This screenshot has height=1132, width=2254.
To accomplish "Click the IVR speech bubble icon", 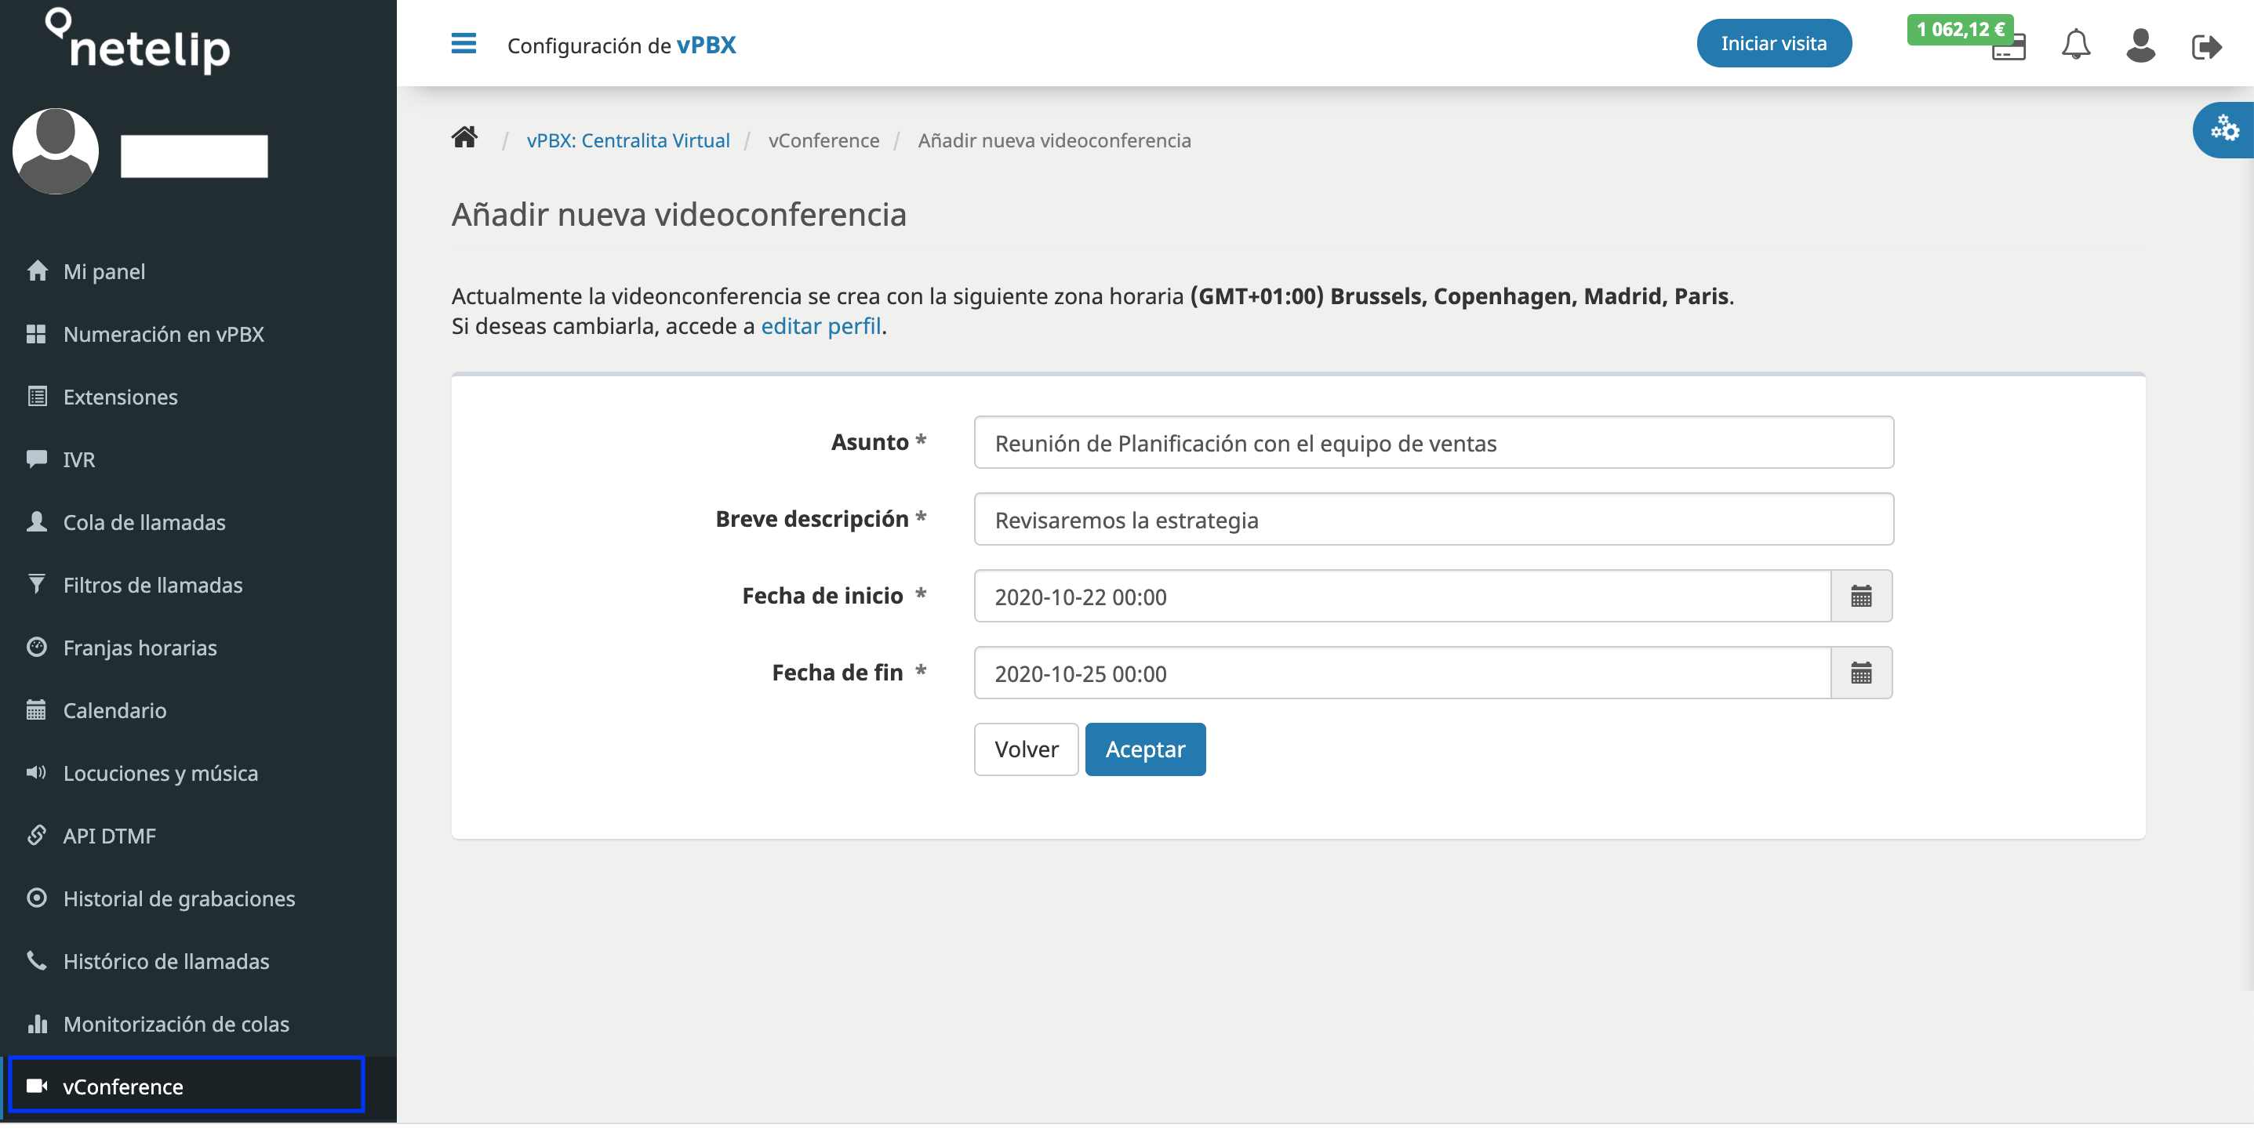I will click(x=37, y=459).
